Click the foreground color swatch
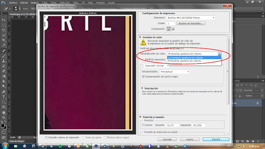 point(2,125)
